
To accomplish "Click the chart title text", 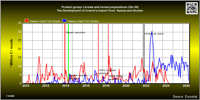I will tap(100, 9).
